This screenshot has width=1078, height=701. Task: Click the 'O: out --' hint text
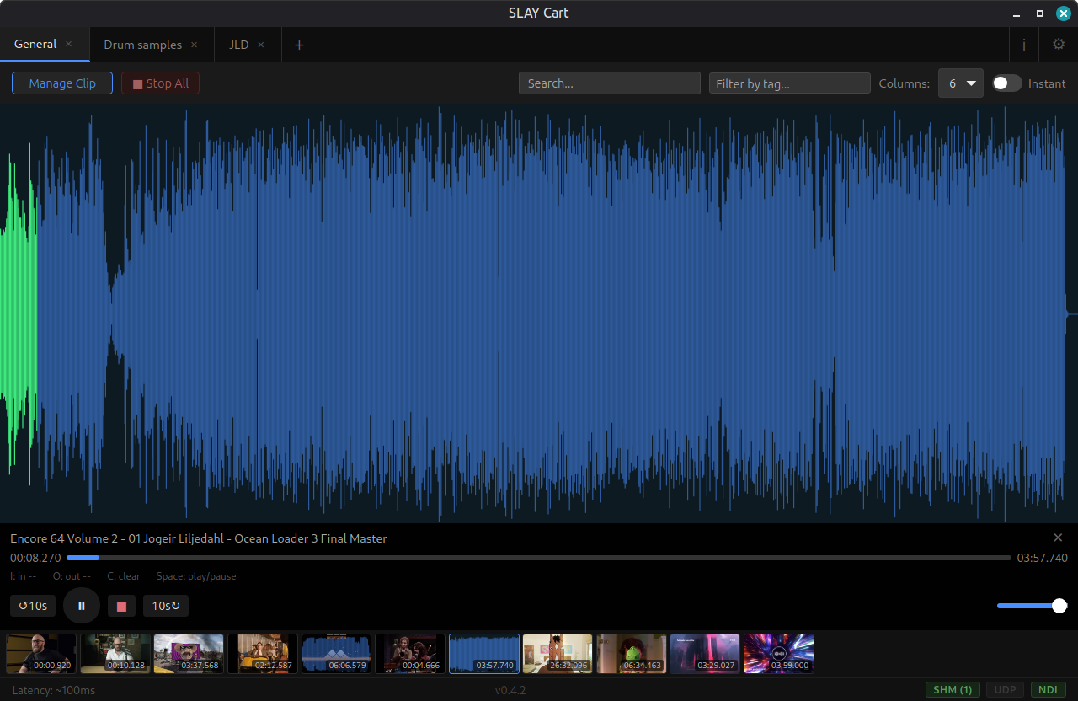[x=72, y=576]
